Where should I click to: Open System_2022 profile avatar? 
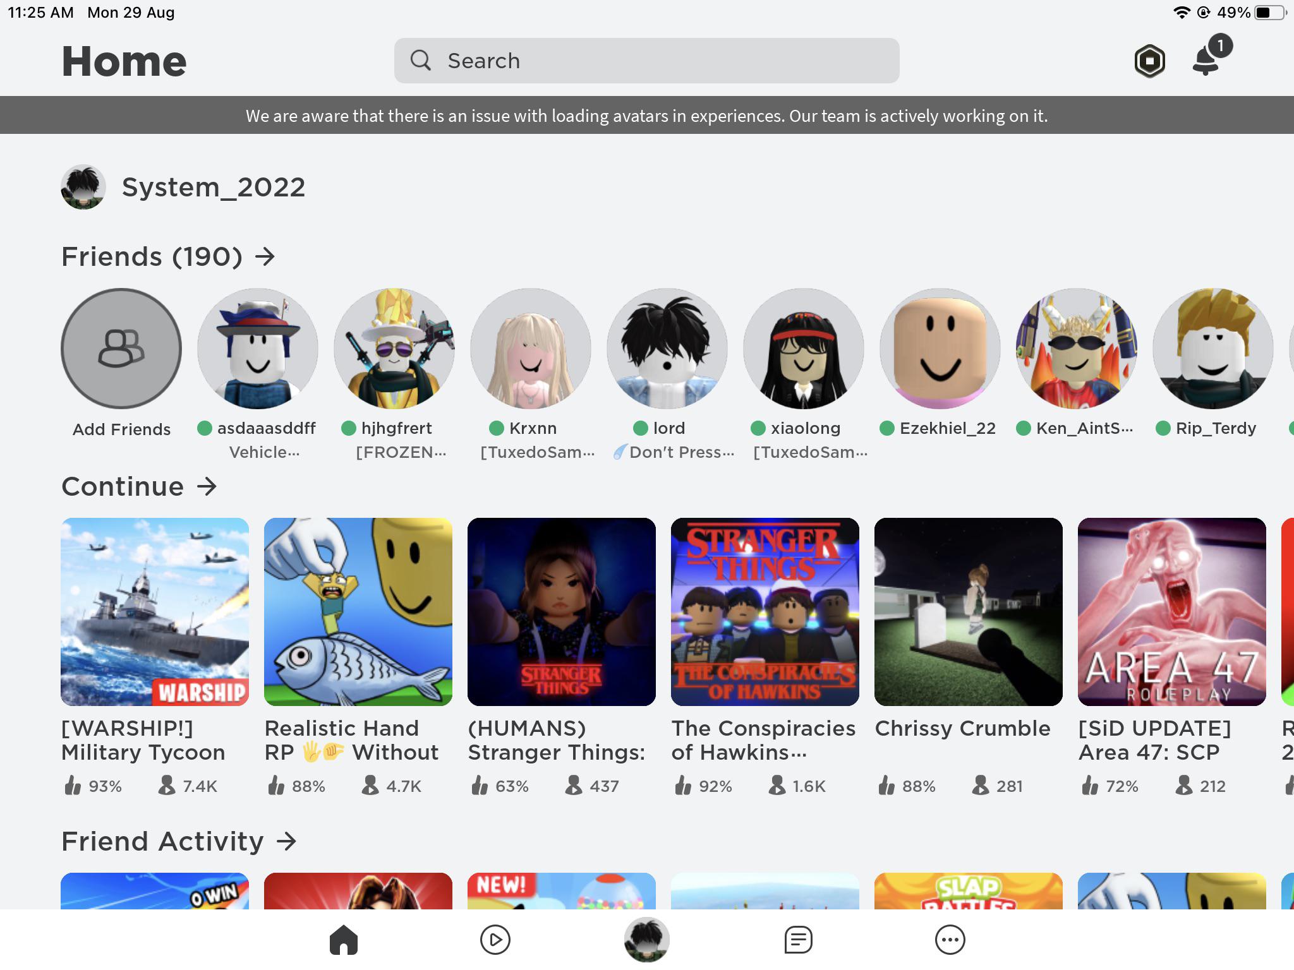tap(83, 187)
